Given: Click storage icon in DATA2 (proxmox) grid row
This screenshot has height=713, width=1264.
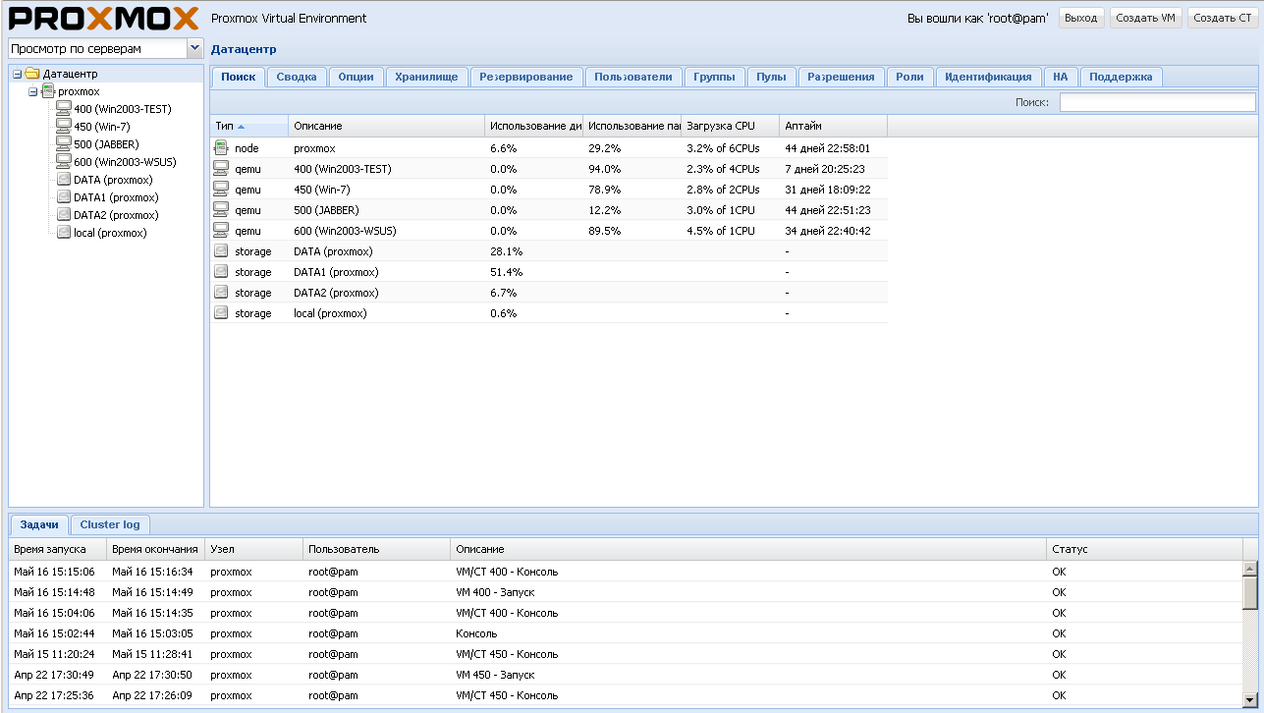Looking at the screenshot, I should (221, 292).
